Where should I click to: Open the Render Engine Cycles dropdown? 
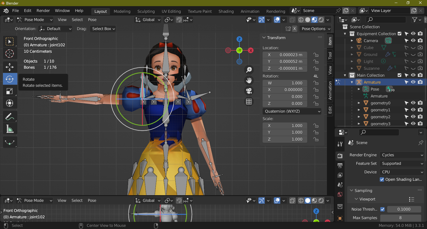point(402,155)
